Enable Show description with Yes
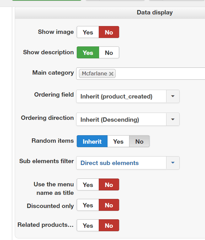Screen dimensions: 205x240 (x=88, y=53)
